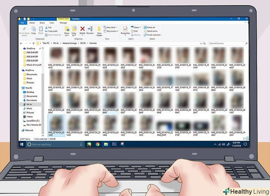Click the File Explorer taskbar icon
Viewport: 270px width, 196px height.
point(106,144)
